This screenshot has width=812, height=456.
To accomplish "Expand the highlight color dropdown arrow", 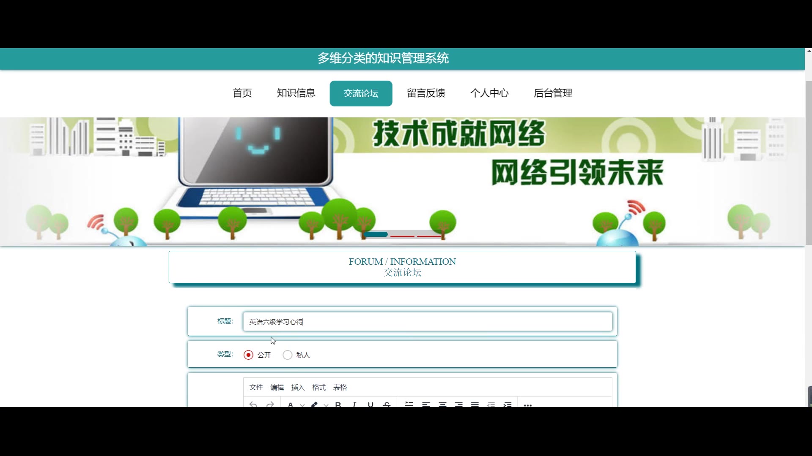I will point(326,404).
